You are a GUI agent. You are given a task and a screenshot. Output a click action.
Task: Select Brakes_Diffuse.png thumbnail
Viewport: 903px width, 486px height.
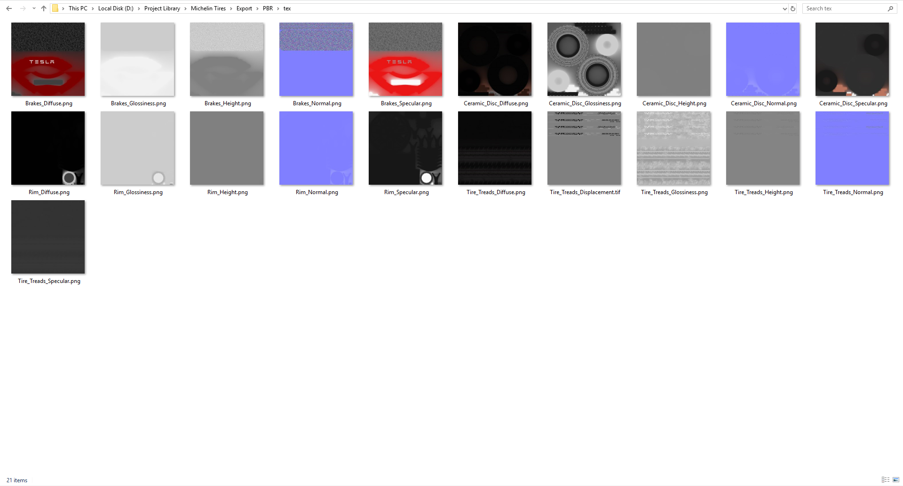point(48,59)
